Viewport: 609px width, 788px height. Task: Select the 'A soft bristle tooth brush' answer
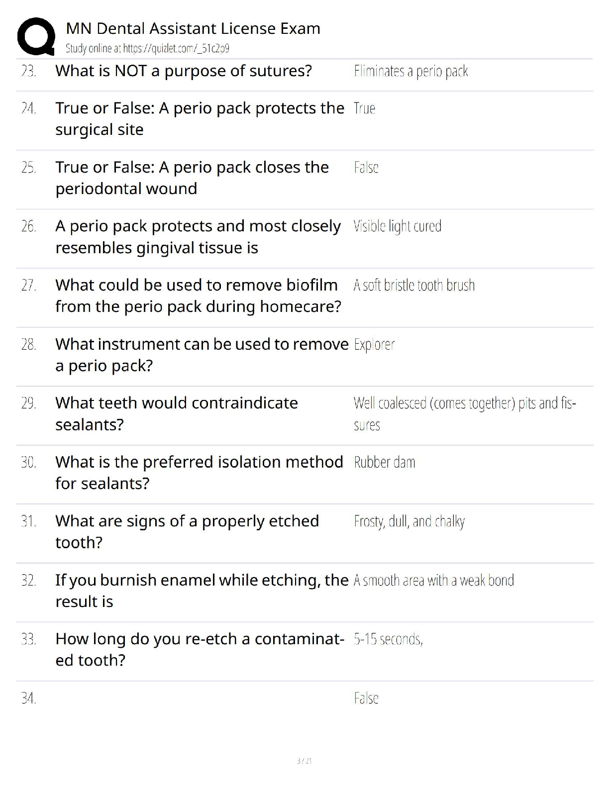tap(414, 286)
